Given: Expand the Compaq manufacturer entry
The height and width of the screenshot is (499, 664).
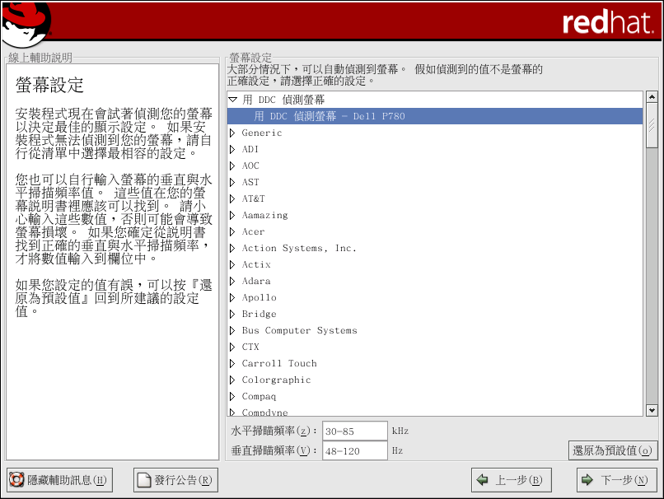Looking at the screenshot, I should (x=232, y=396).
